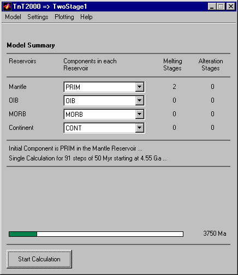Maximize the TnT2000 window
The height and width of the screenshot is (275, 238).
click(x=221, y=7)
